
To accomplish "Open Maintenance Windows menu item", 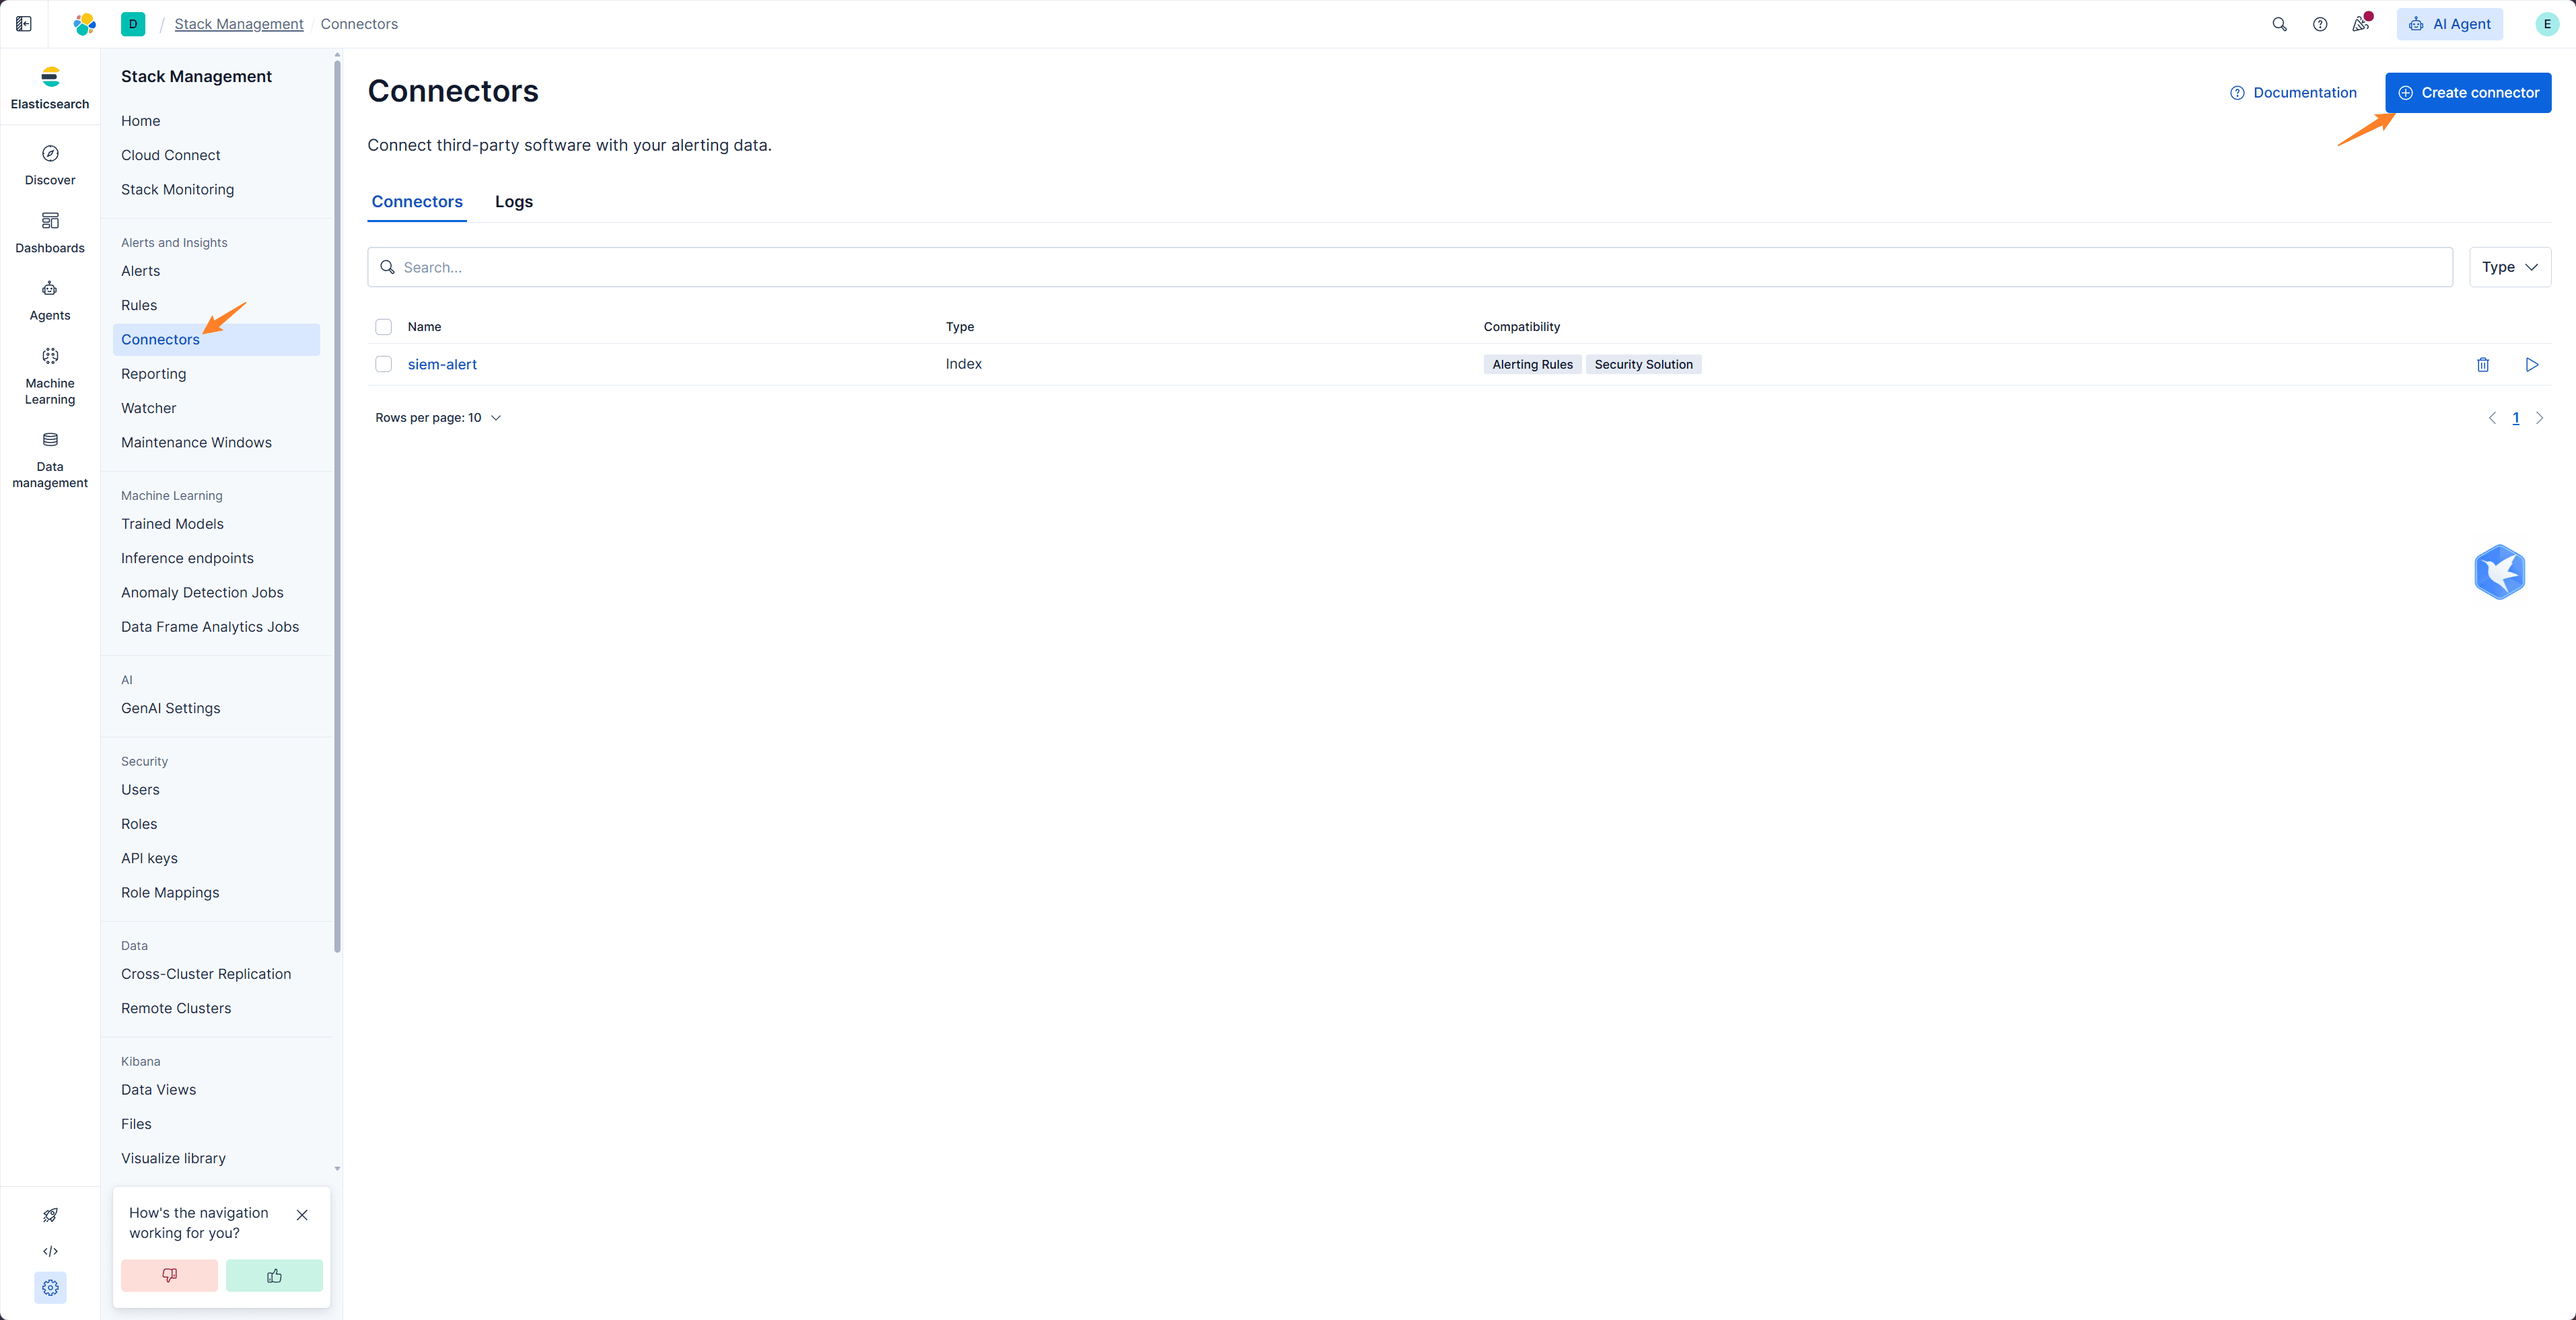I will click(x=196, y=442).
